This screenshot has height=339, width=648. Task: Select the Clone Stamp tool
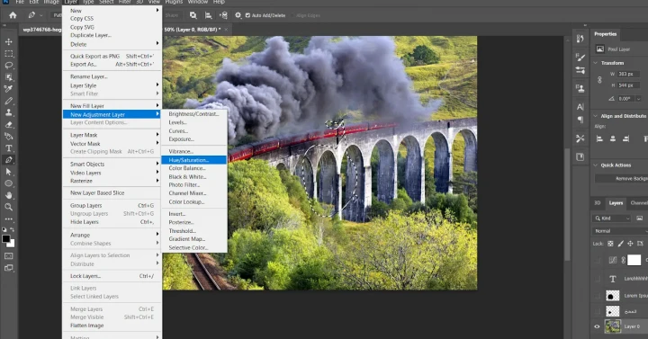coord(9,112)
